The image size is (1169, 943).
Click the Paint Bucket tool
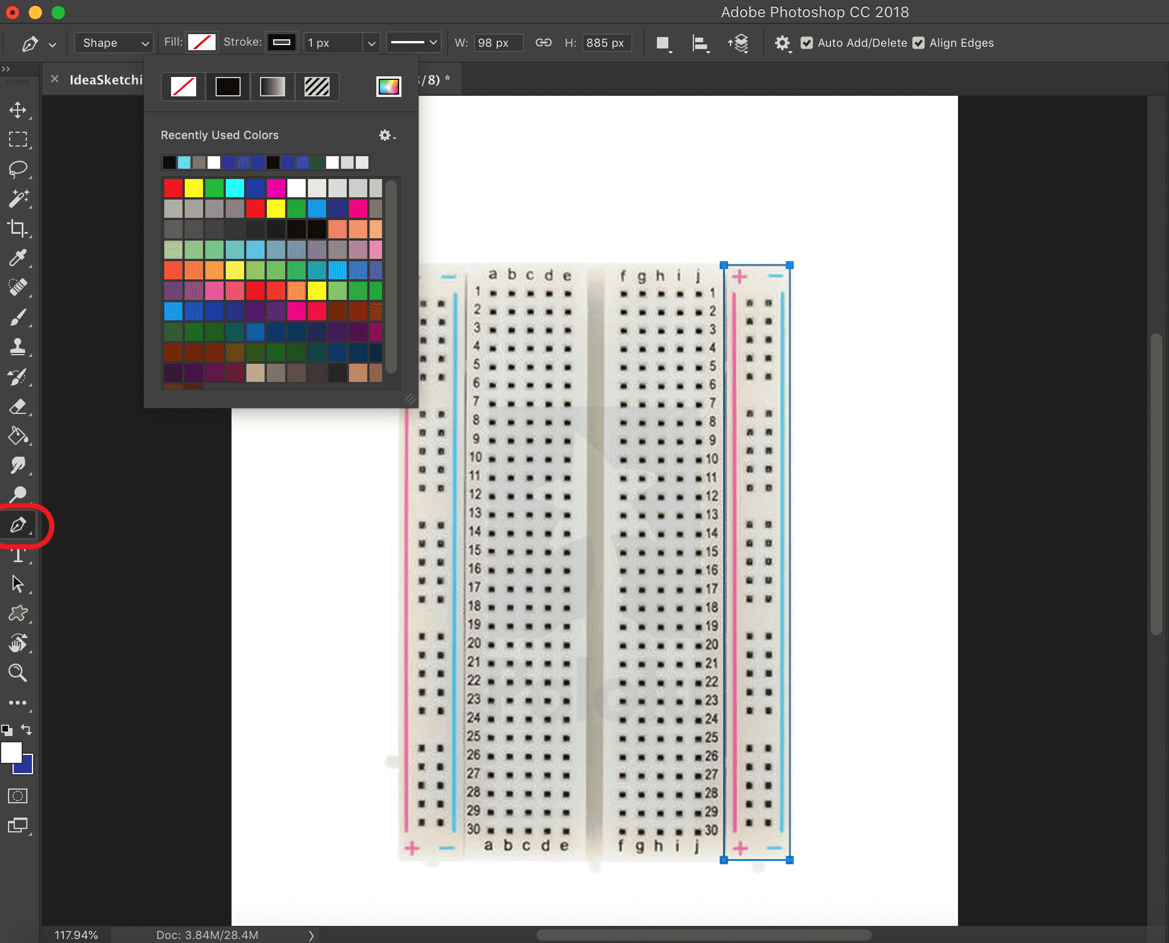pos(18,436)
